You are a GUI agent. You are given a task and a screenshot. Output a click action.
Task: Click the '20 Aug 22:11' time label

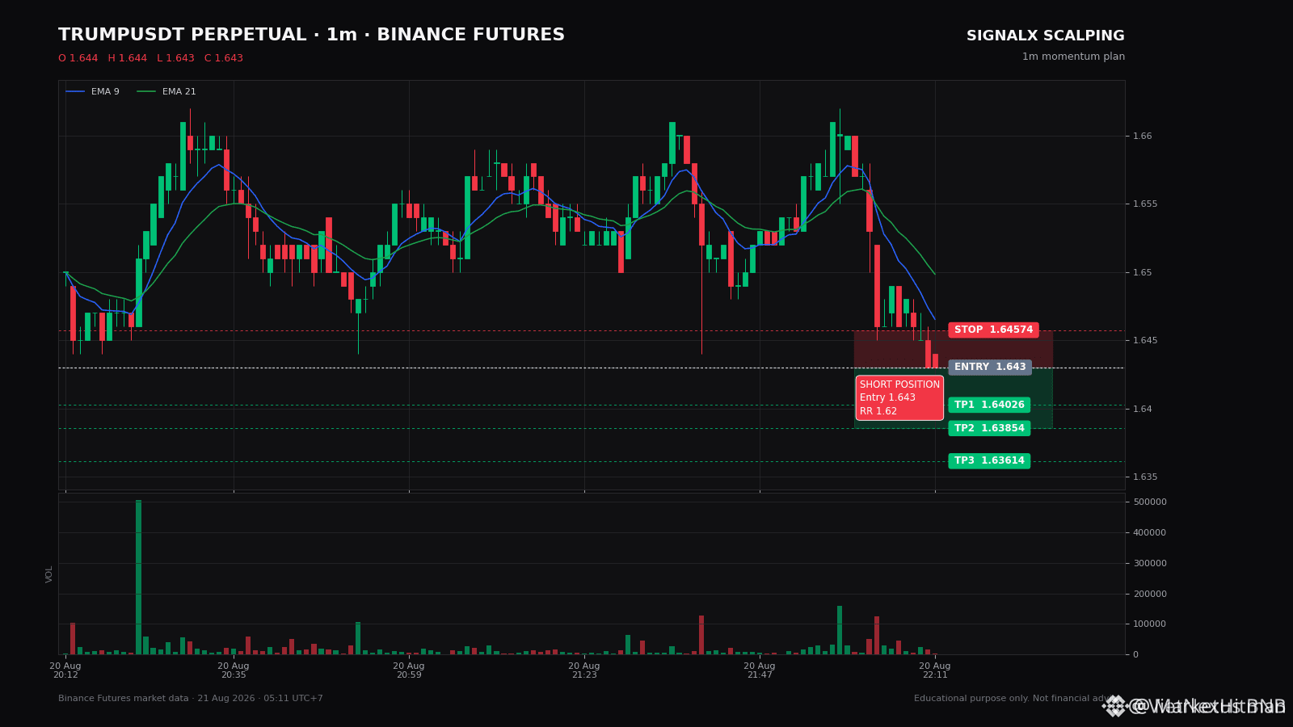coord(935,670)
